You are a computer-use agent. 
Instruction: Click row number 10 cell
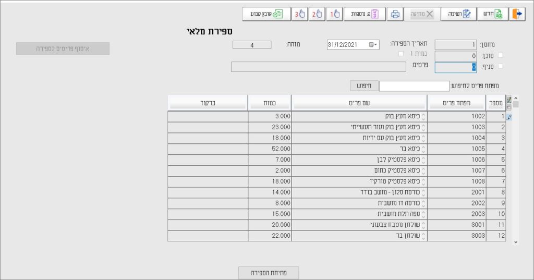pyautogui.click(x=496, y=214)
